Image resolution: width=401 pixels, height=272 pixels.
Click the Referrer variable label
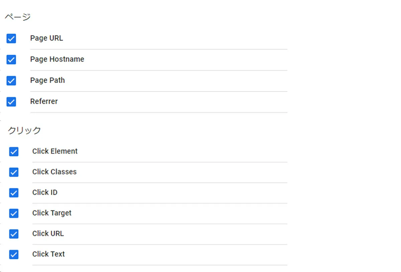click(x=44, y=101)
